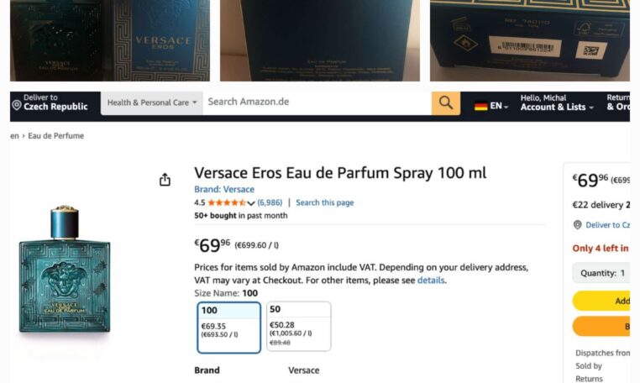
Task: Click the orange search magnifier button
Action: pyautogui.click(x=446, y=103)
